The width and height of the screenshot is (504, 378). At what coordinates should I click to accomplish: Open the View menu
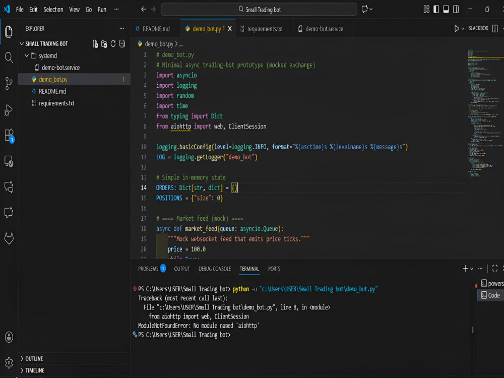pyautogui.click(x=74, y=9)
